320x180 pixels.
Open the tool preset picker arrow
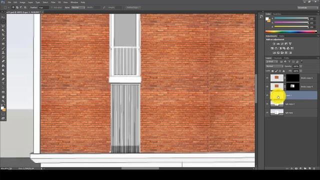pyautogui.click(x=9, y=7)
